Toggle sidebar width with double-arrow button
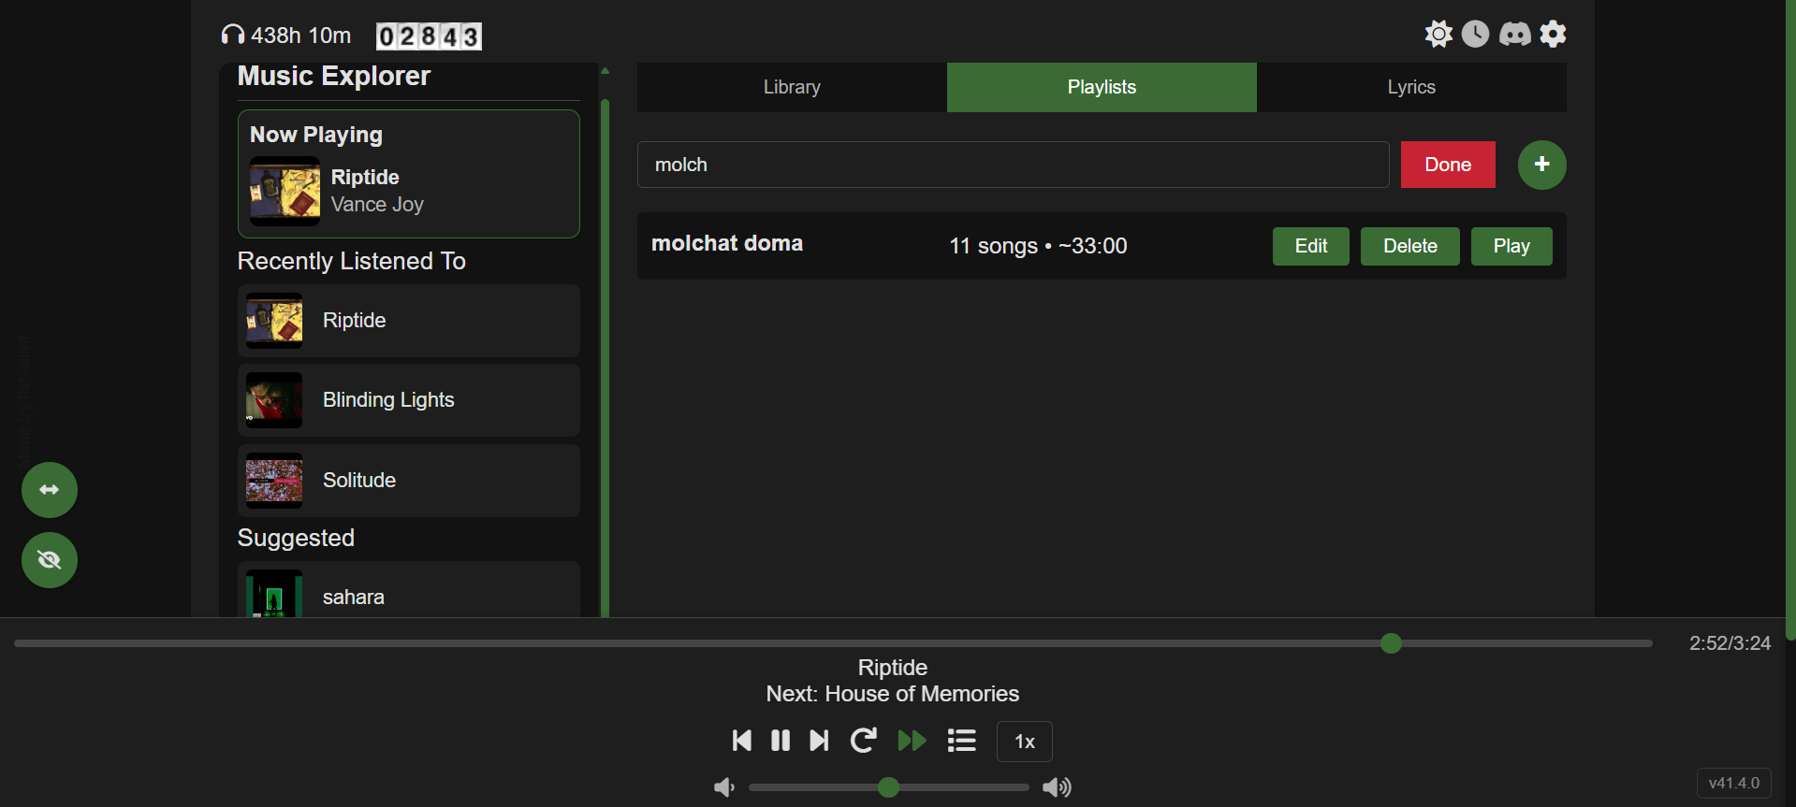 [x=50, y=490]
